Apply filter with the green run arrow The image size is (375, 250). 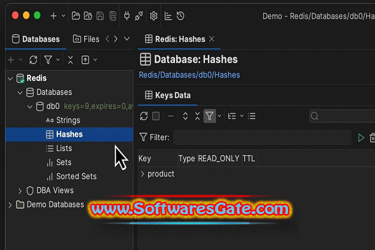361,138
